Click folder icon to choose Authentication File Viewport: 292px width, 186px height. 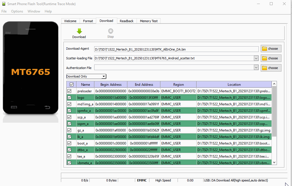(264, 68)
